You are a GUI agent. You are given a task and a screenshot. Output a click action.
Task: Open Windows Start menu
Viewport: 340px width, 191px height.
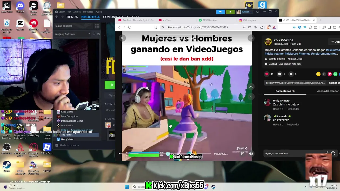127,187
